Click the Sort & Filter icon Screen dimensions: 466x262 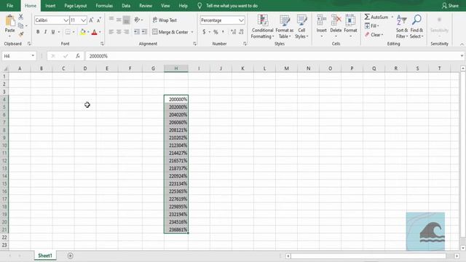[402, 20]
